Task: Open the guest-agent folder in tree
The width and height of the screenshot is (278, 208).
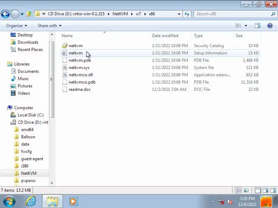Action: coord(32,159)
